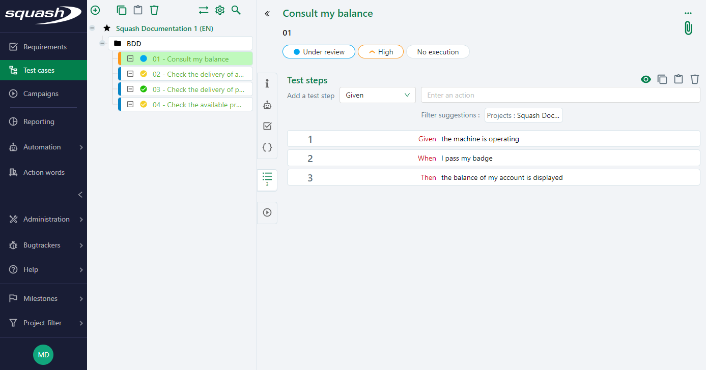Image resolution: width=706 pixels, height=370 pixels.
Task: Open the verified requirements panel
Action: click(267, 126)
